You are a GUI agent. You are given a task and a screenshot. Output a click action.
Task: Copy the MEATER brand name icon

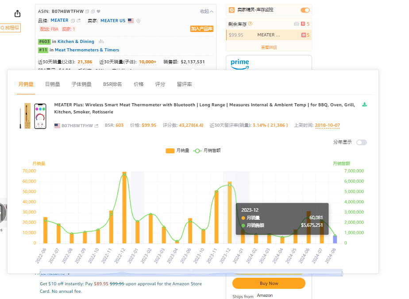pos(73,21)
